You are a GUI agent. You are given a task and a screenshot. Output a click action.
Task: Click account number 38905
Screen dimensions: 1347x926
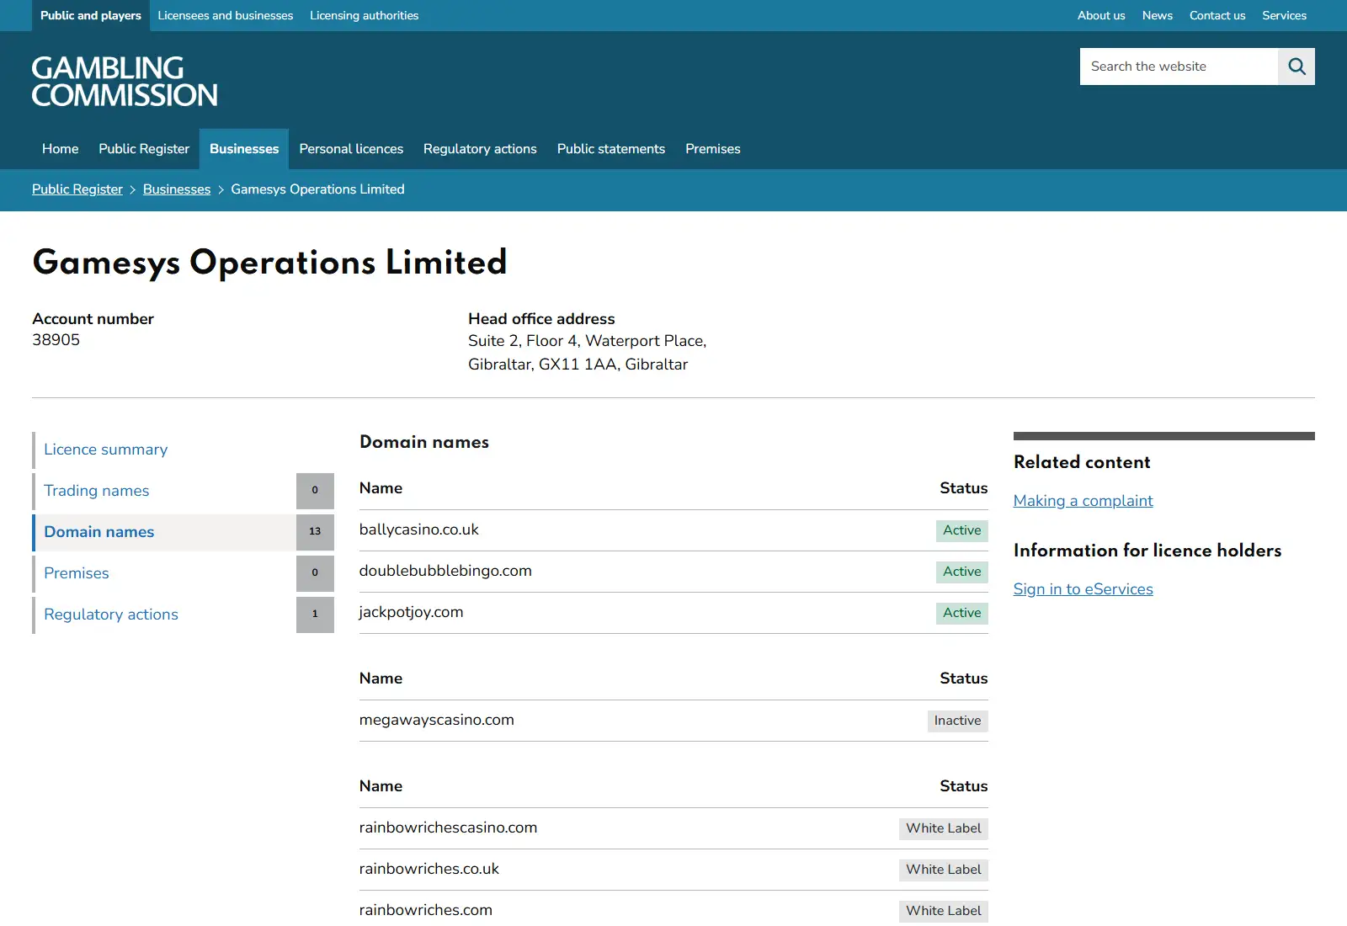tap(56, 340)
